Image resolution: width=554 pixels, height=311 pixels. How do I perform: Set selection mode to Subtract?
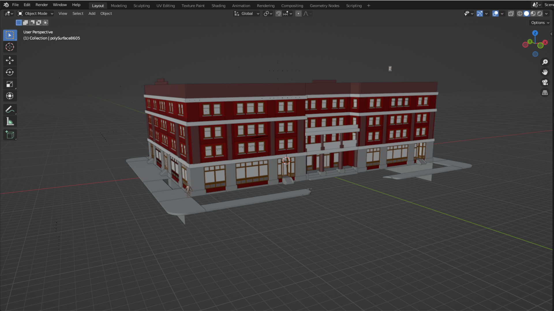pos(32,22)
